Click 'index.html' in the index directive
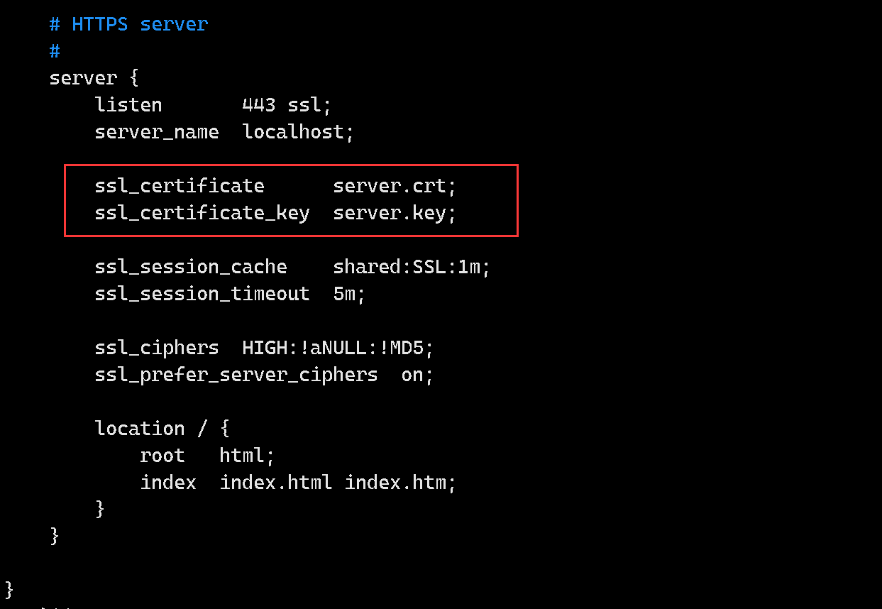Screen dimensions: 882x609 [275, 483]
